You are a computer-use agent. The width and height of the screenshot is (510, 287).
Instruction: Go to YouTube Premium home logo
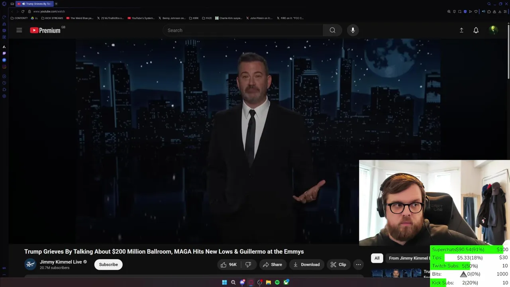click(x=45, y=30)
